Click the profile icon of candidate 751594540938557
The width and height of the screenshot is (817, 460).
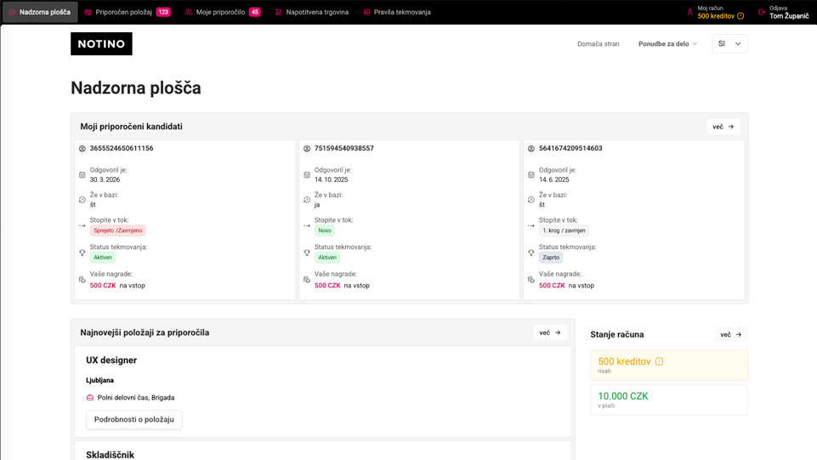click(307, 149)
